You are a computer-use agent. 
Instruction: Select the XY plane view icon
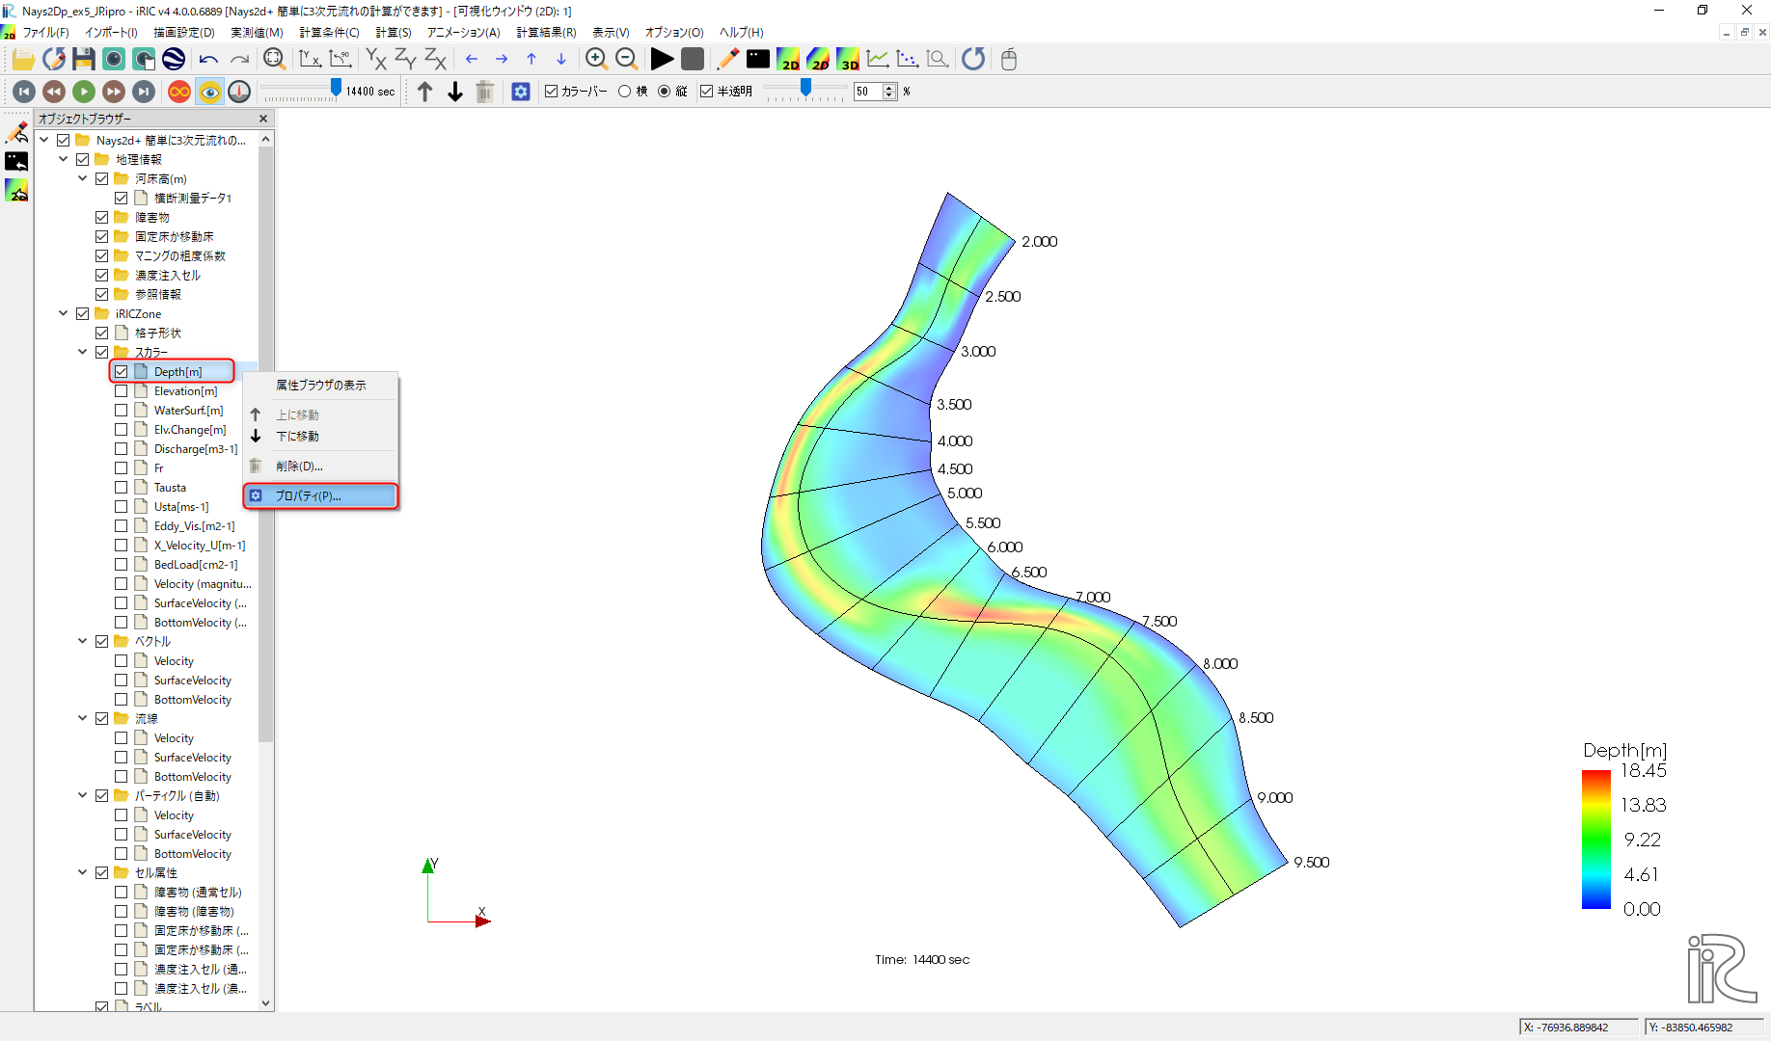(376, 60)
